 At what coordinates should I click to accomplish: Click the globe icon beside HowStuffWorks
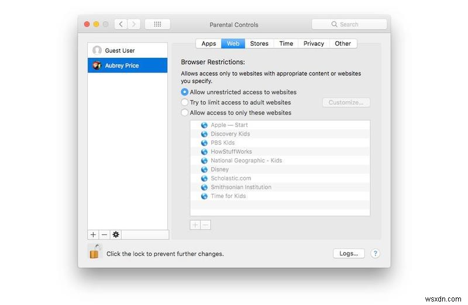tap(204, 152)
